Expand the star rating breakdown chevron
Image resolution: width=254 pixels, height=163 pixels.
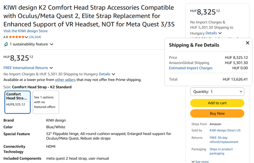pos(26,37)
